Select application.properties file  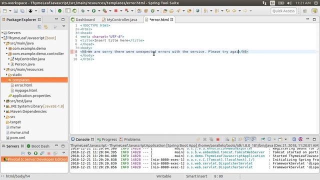click(x=31, y=95)
